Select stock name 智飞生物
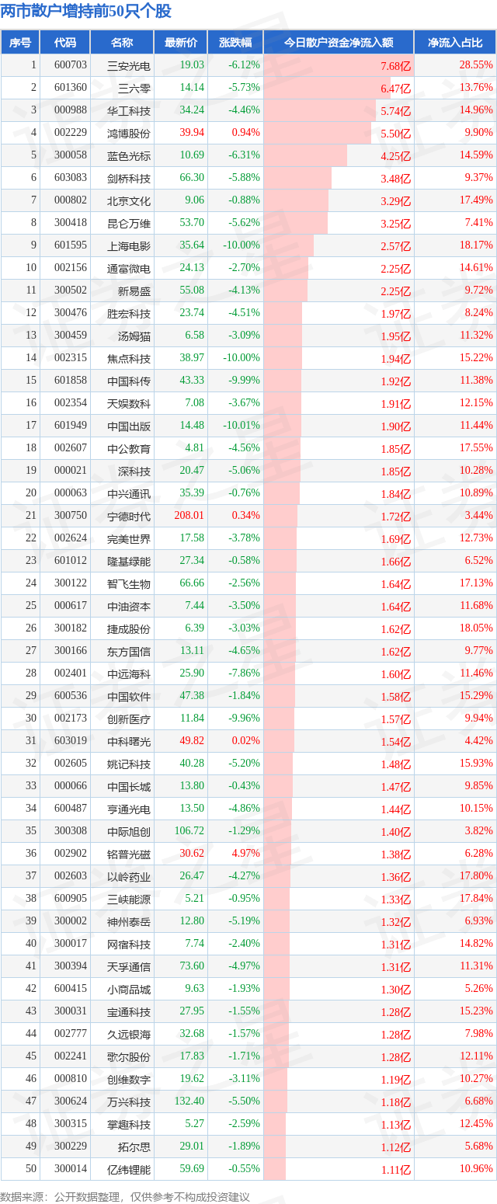Screen dimensions: 497x1204 click(129, 583)
